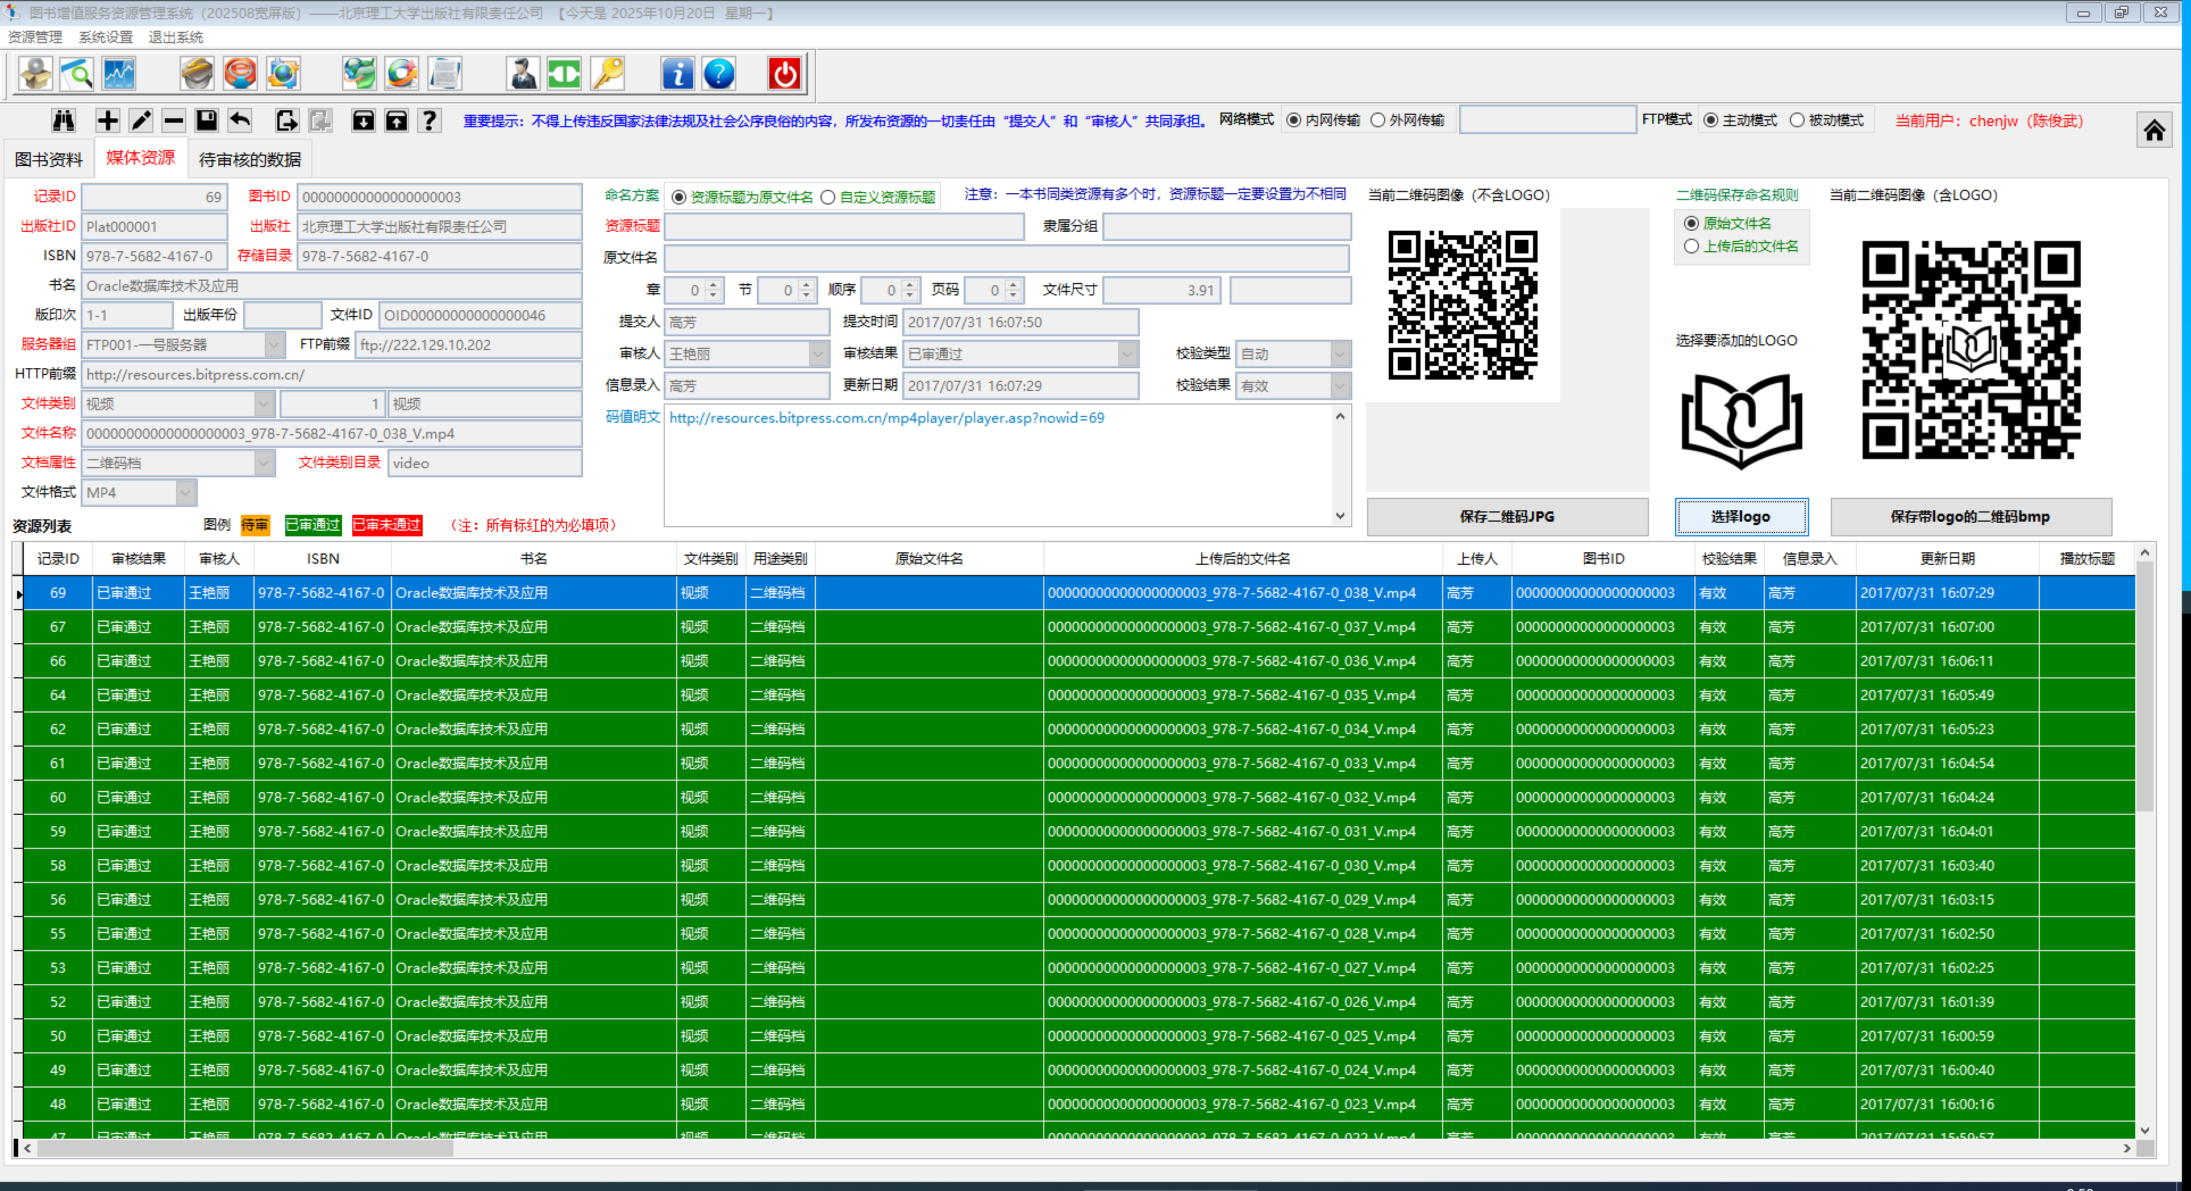Viewport: 2191px width, 1191px height.
Task: Click the blue info 'i' icon
Action: pos(677,74)
